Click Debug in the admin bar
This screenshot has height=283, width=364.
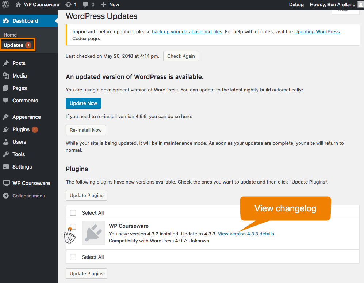pyautogui.click(x=296, y=4)
